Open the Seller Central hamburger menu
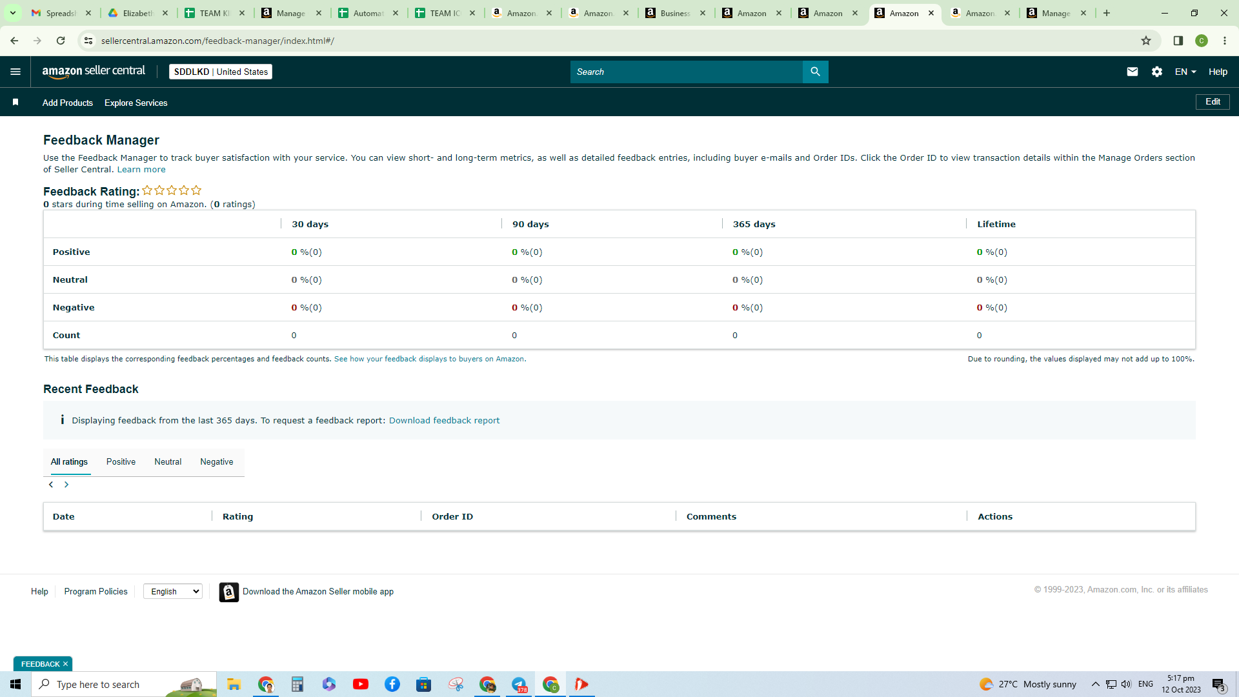Viewport: 1239px width, 697px height. (x=15, y=72)
